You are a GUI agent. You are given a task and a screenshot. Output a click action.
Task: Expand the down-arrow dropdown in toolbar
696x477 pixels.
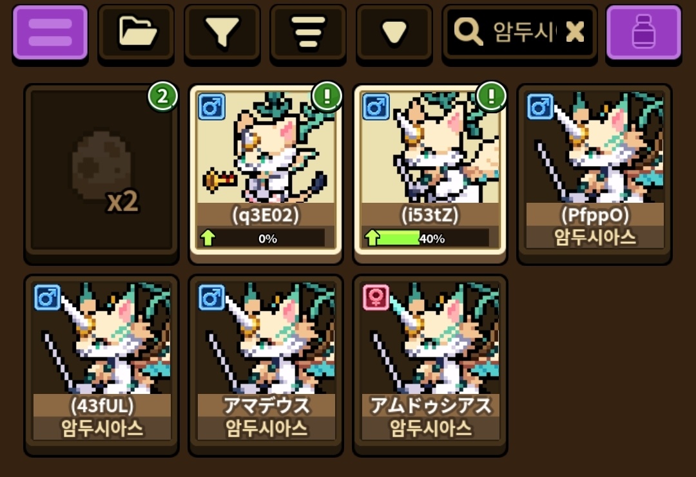tap(394, 33)
